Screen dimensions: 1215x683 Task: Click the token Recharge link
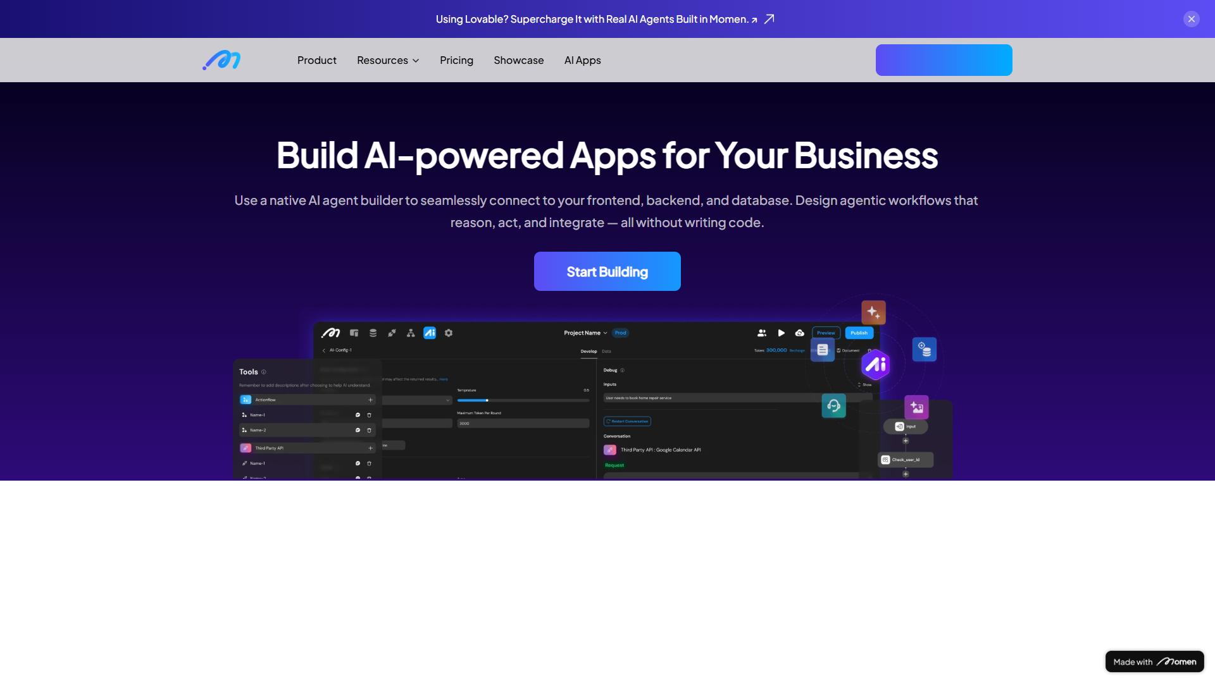[x=797, y=350]
